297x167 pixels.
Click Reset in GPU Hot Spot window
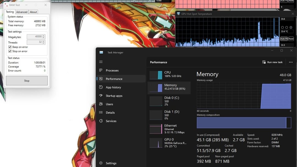pyautogui.click(x=291, y=39)
